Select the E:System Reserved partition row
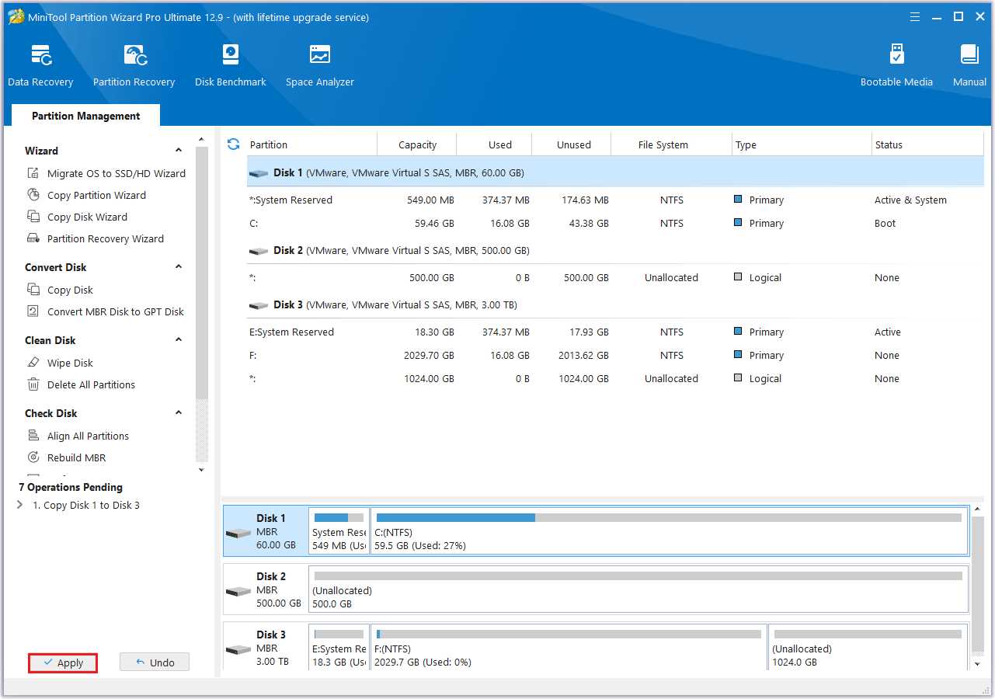The height and width of the screenshot is (699, 995). pyautogui.click(x=615, y=332)
